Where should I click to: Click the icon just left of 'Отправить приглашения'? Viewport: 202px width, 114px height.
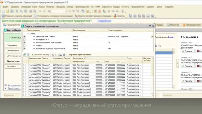pos(64,55)
